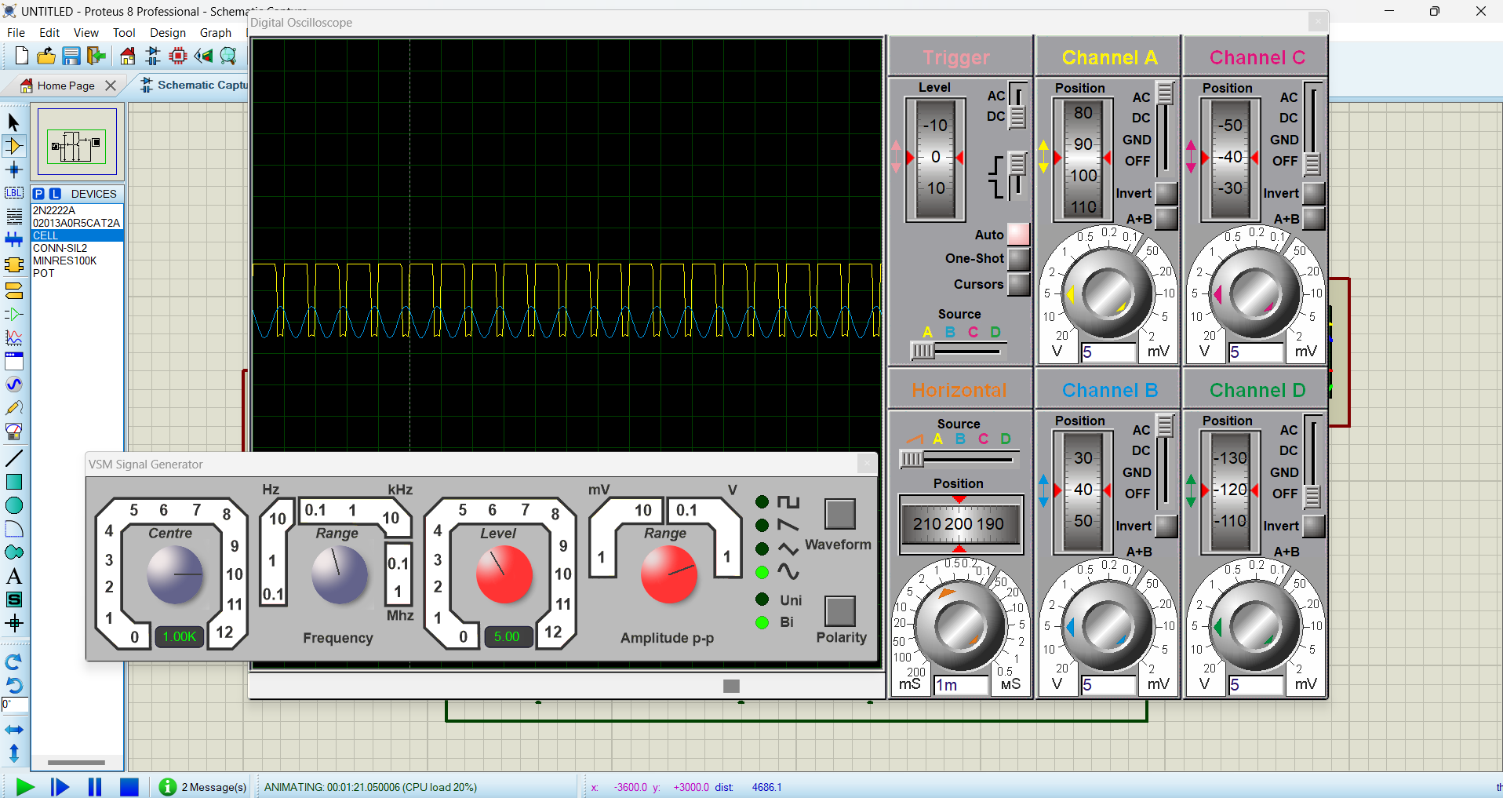Select POT in the devices list
This screenshot has height=798, width=1503.
click(44, 273)
